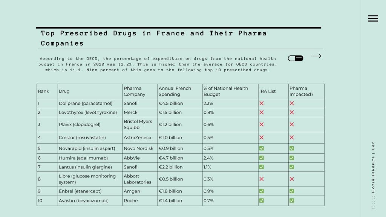Click the Biotin Benefits | AMC vertical label
386x217 pixels.
[373, 167]
